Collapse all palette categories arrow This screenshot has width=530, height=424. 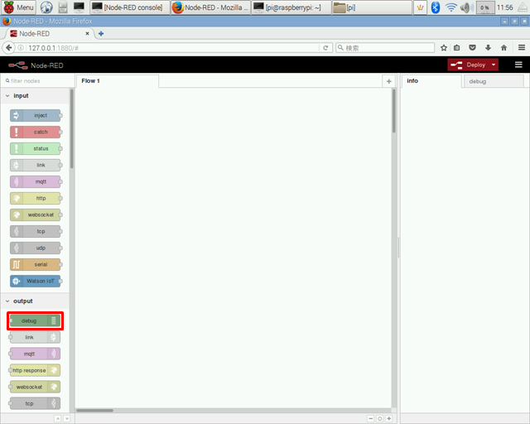tap(58, 418)
